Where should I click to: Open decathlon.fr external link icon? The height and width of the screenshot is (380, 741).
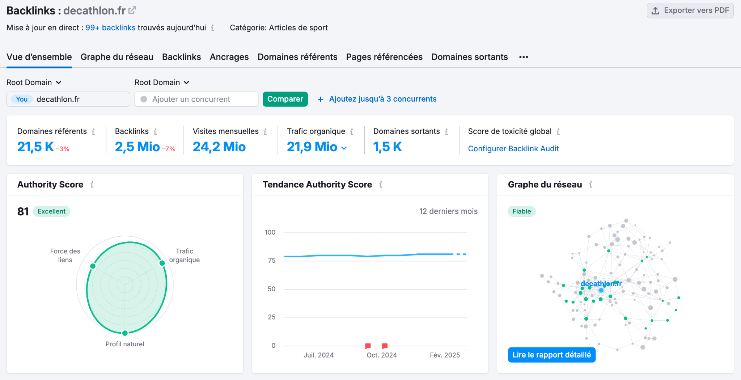pyautogui.click(x=132, y=10)
